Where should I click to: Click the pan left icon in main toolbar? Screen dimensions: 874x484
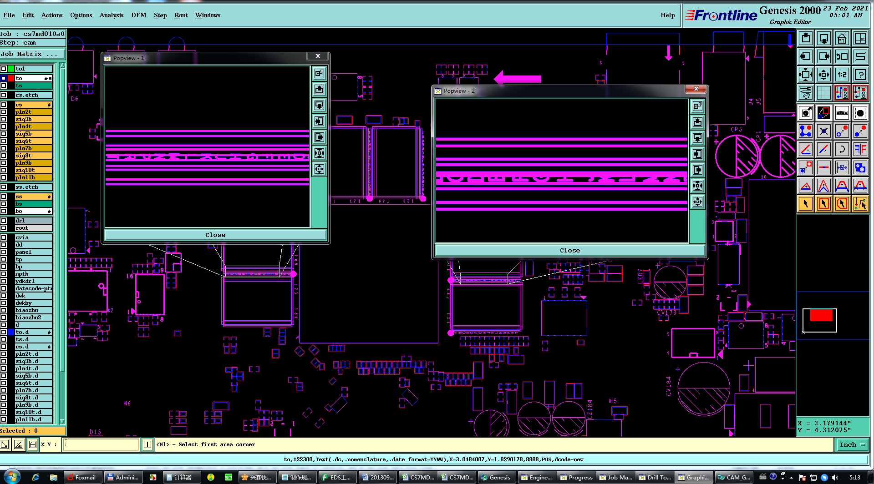pyautogui.click(x=806, y=56)
